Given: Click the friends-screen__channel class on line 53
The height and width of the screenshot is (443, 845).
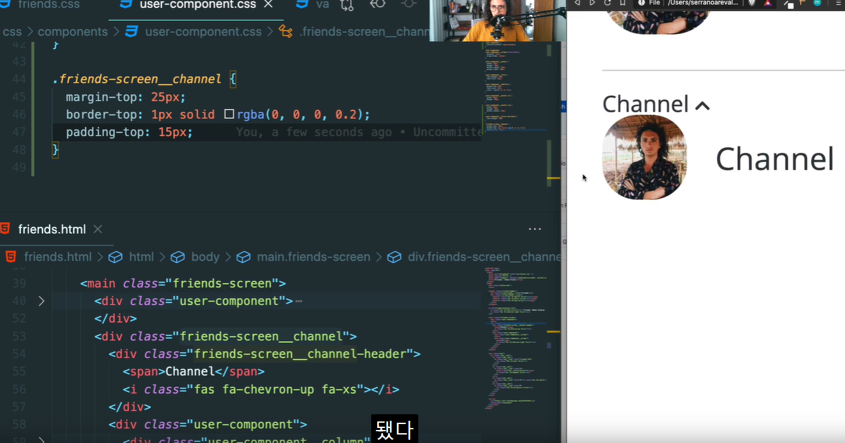Looking at the screenshot, I should tap(261, 336).
